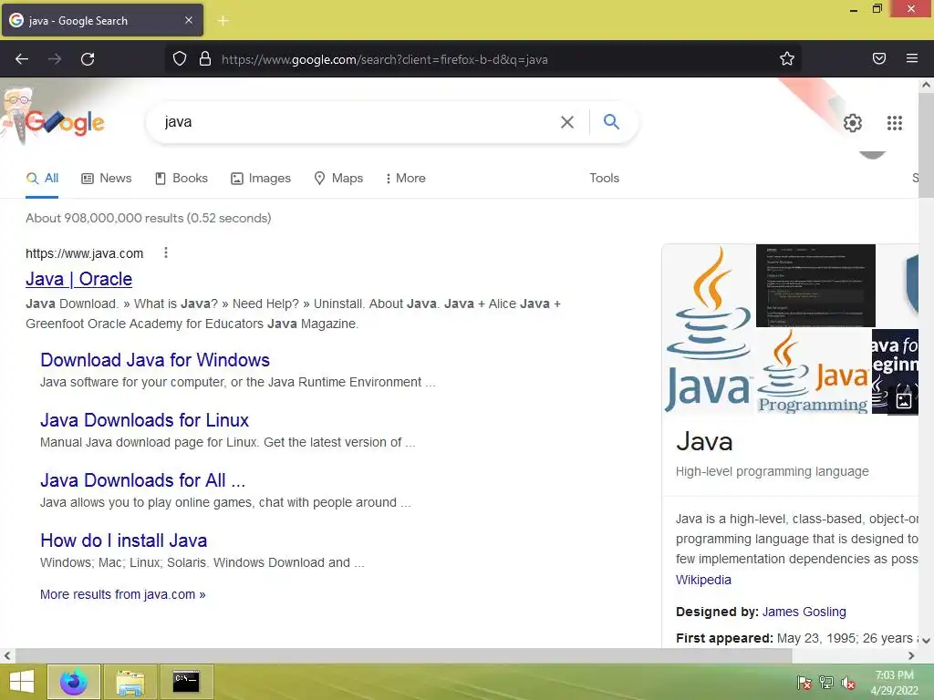934x700 pixels.
Task: Open the Java Programming image thumbnail
Action: (x=813, y=372)
